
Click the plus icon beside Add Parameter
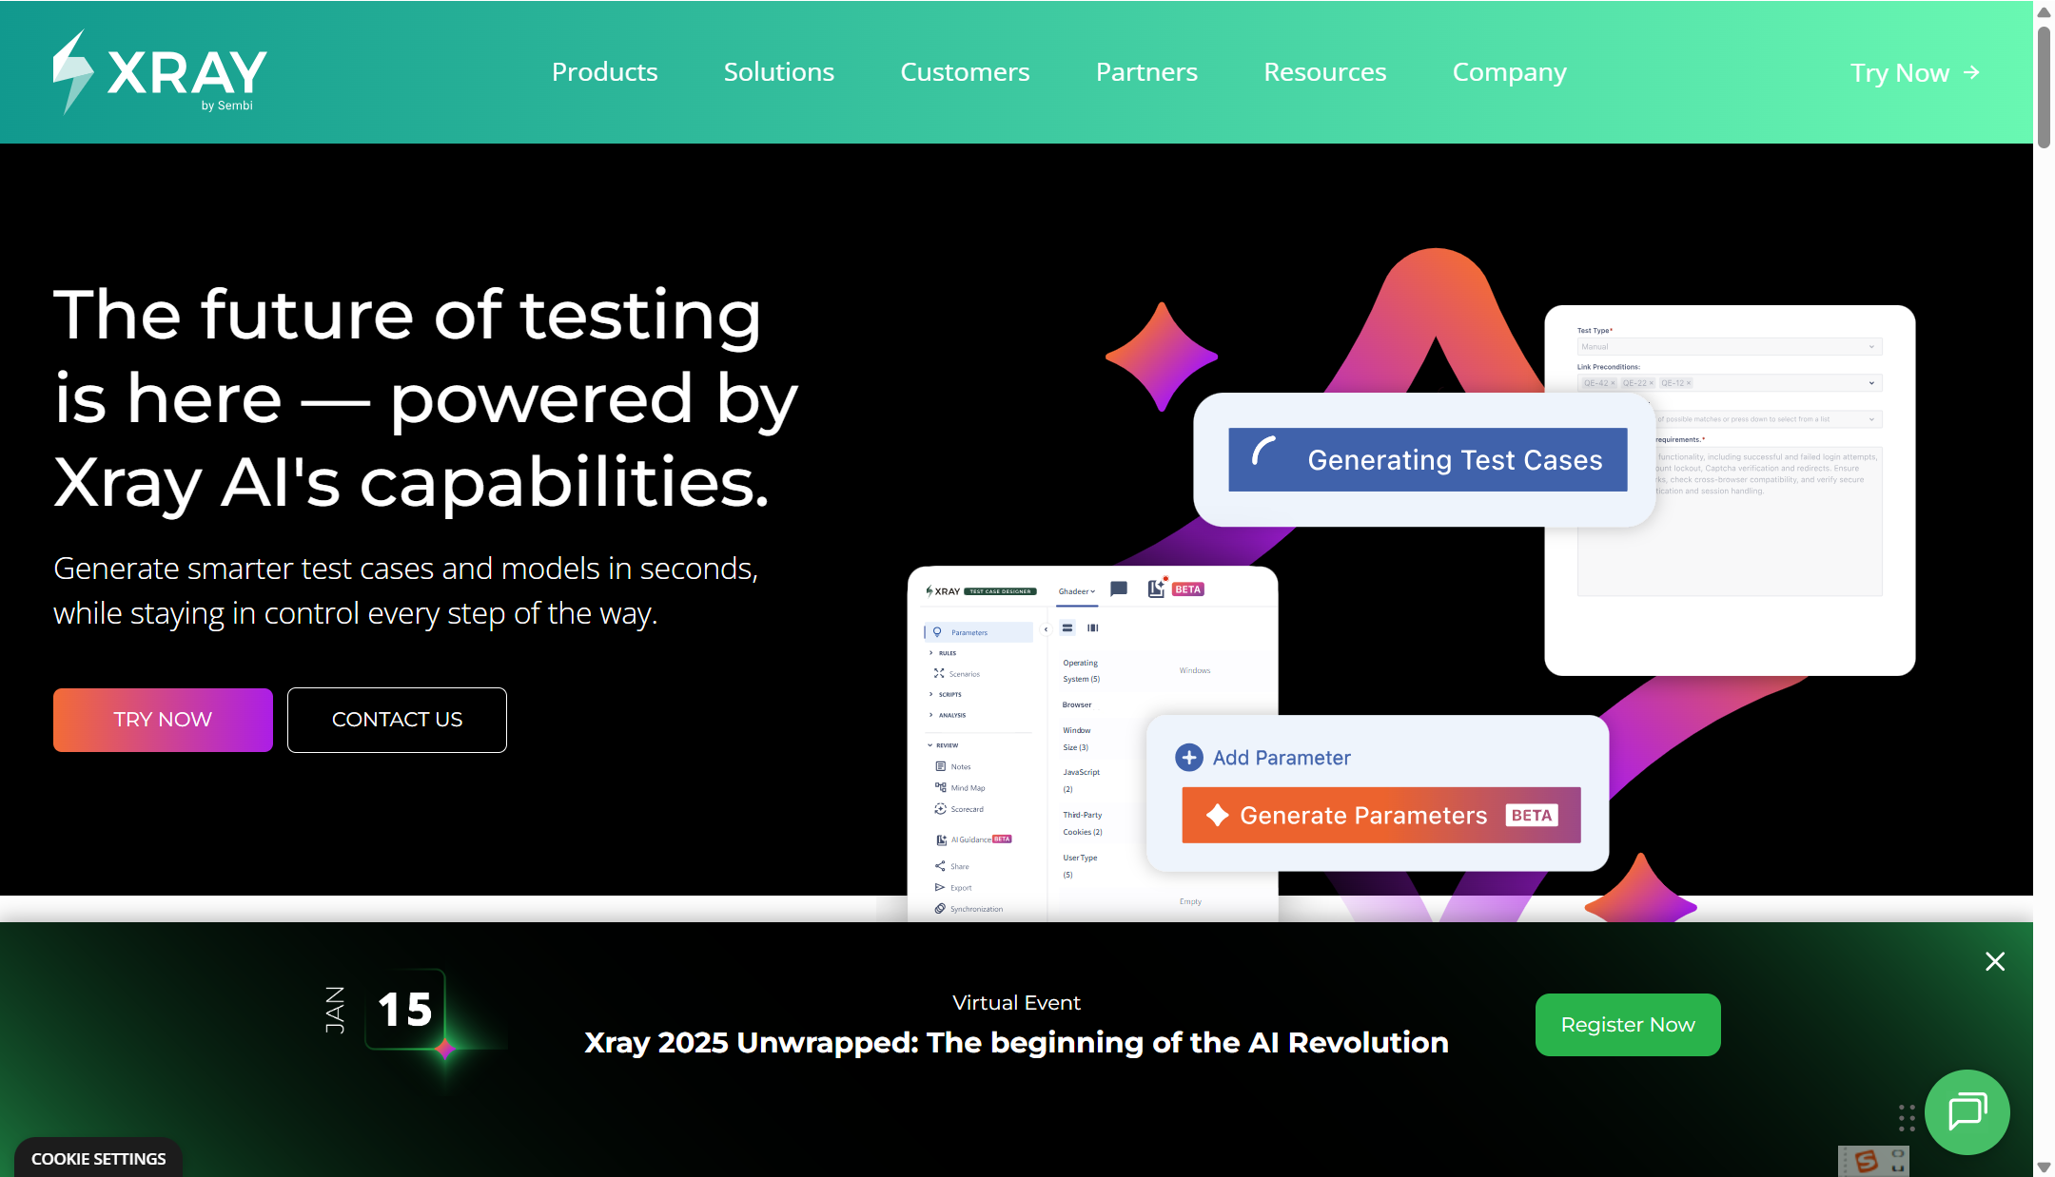(1188, 758)
